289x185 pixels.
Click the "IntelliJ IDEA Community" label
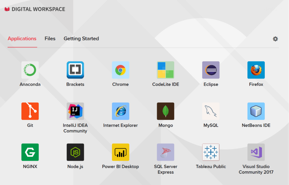click(75, 128)
